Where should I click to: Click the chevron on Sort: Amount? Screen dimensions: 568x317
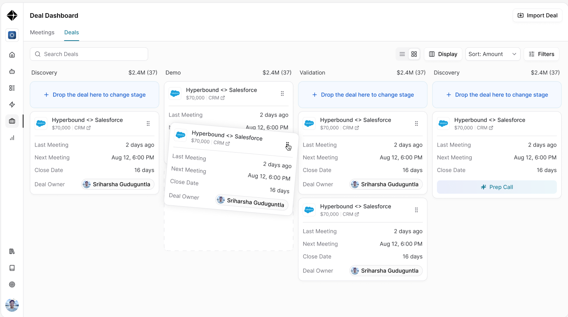514,54
